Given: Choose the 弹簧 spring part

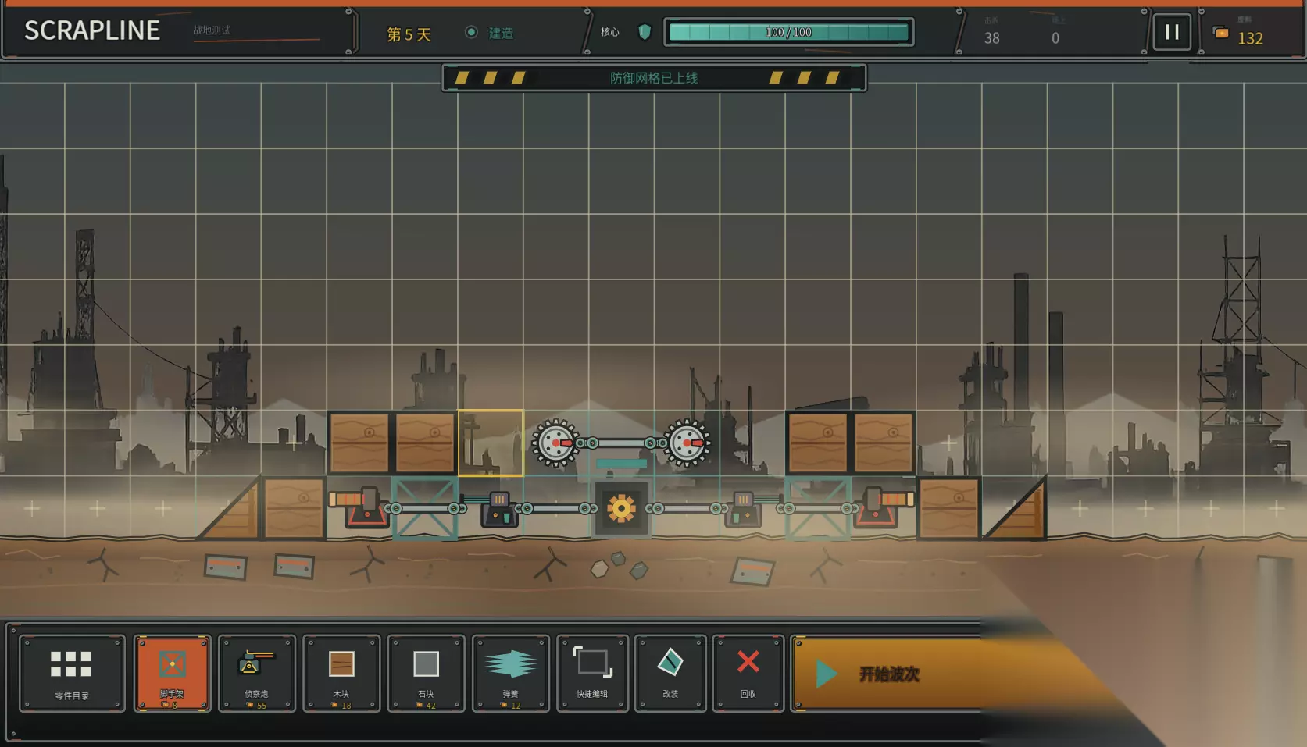Looking at the screenshot, I should pos(511,673).
